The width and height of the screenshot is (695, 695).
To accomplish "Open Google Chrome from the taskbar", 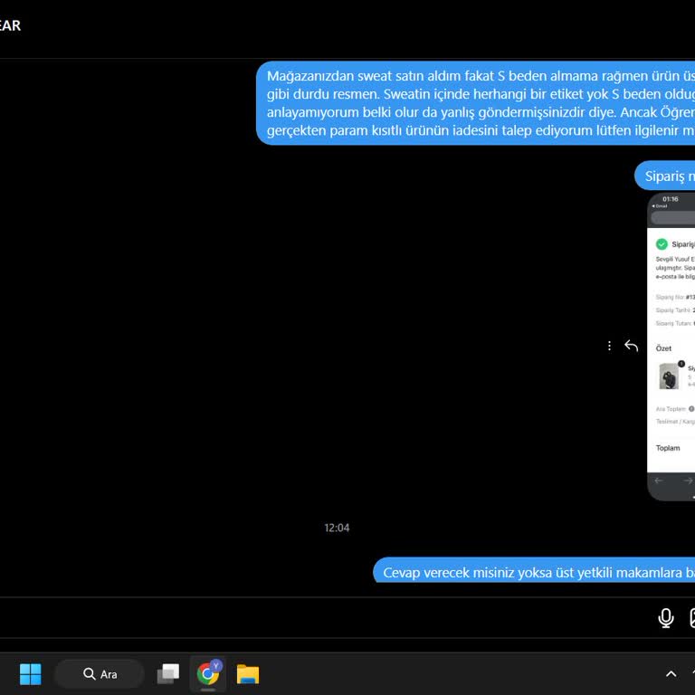I will pyautogui.click(x=208, y=673).
